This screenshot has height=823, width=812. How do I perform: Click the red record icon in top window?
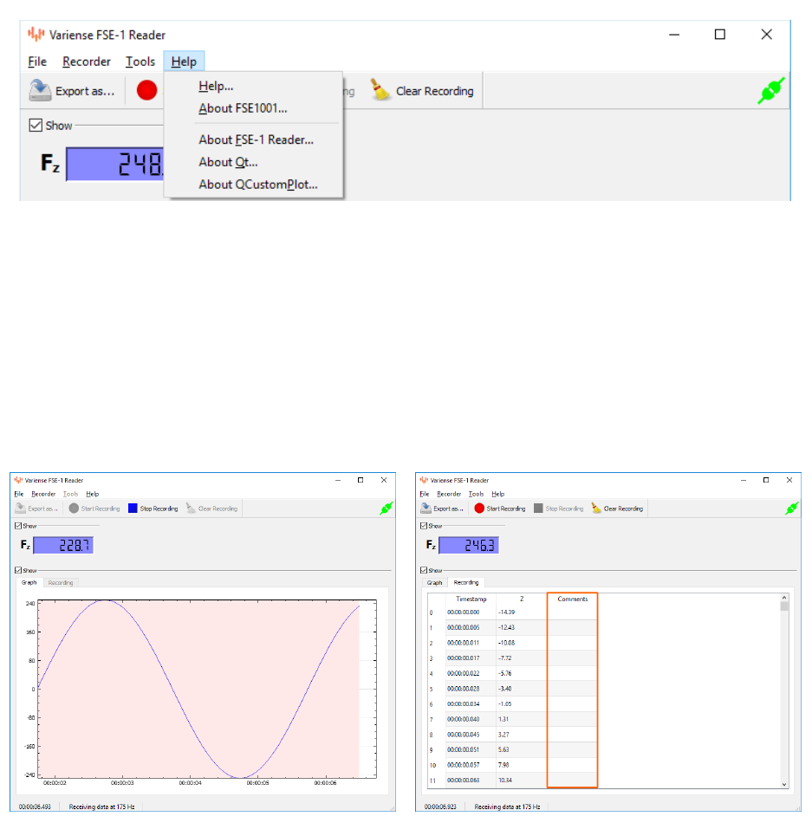tap(147, 90)
